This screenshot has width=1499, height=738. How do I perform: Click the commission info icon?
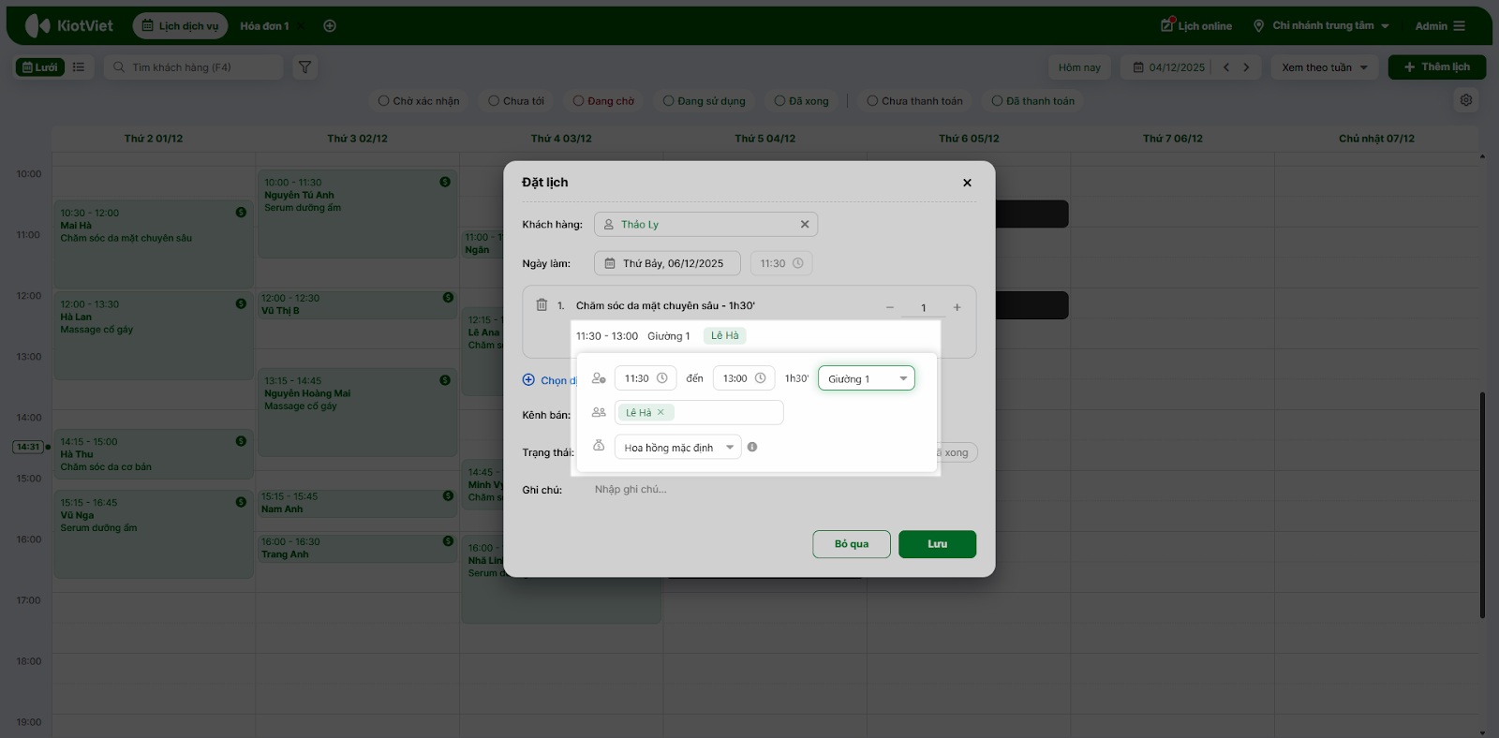point(752,447)
